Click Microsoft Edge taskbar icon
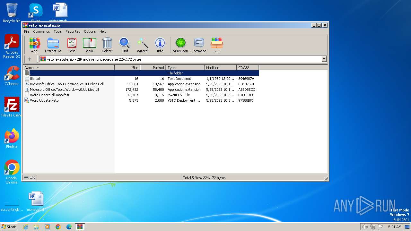Image resolution: width=411 pixels, height=231 pixels. tap(69, 227)
